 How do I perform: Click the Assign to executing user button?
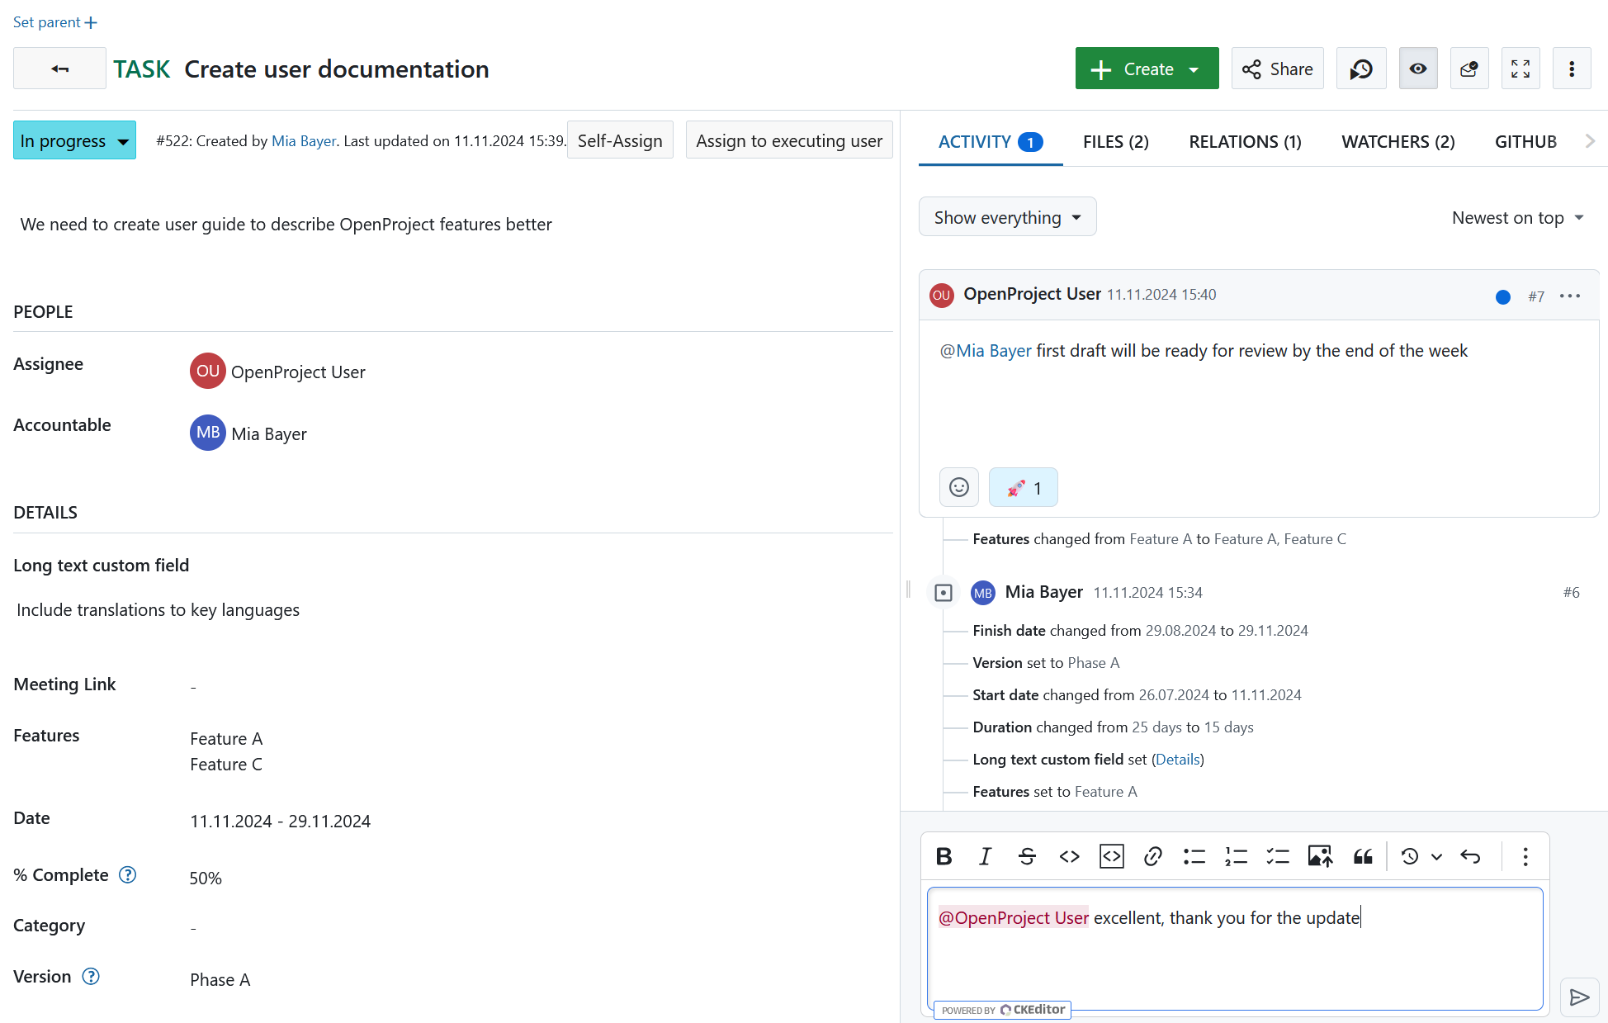coord(789,140)
